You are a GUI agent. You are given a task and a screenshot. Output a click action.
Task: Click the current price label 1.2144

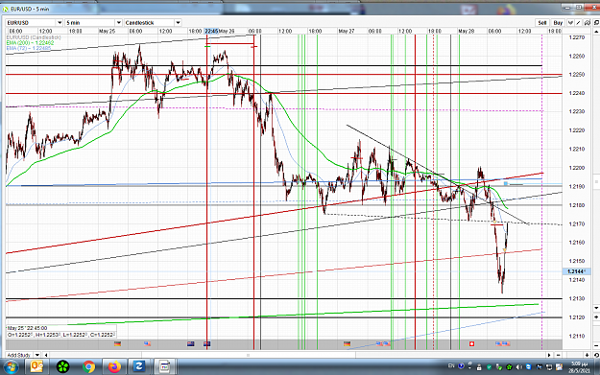click(576, 271)
